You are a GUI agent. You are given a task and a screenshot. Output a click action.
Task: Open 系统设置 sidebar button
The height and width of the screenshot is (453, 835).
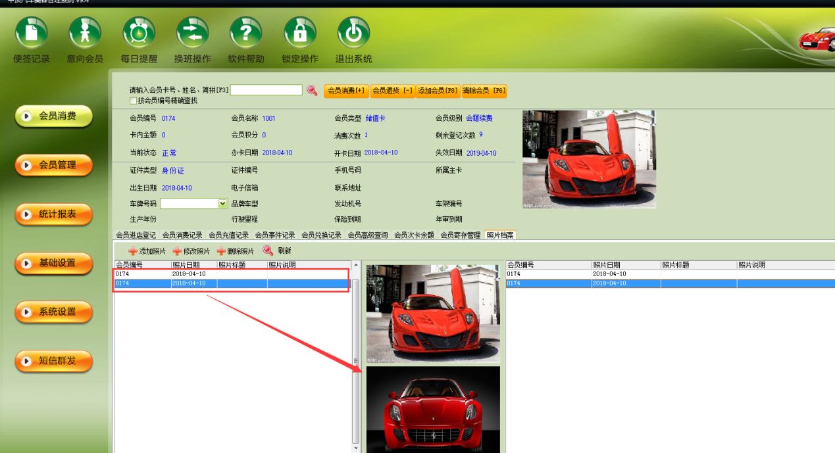pyautogui.click(x=54, y=312)
